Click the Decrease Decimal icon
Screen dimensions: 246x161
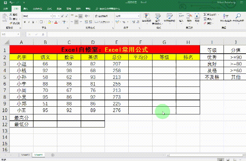(x=138, y=22)
